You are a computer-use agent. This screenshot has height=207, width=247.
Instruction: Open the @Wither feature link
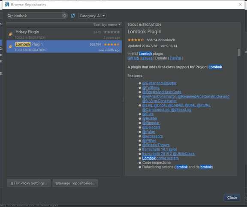coord(149,141)
